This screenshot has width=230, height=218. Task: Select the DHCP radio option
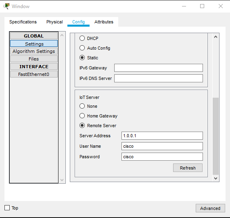pos(82,38)
